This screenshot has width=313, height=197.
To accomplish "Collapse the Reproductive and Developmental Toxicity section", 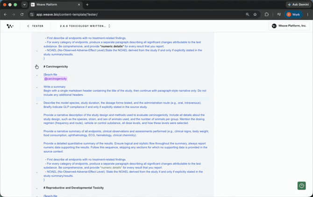I will pyautogui.click(x=37, y=188).
